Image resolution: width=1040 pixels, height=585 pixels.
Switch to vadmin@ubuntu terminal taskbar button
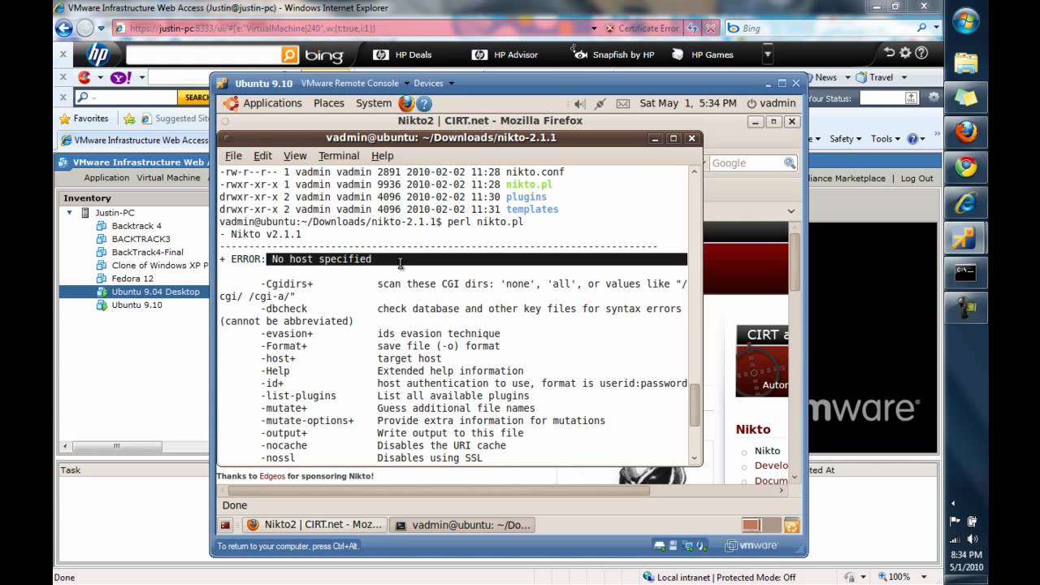(462, 525)
